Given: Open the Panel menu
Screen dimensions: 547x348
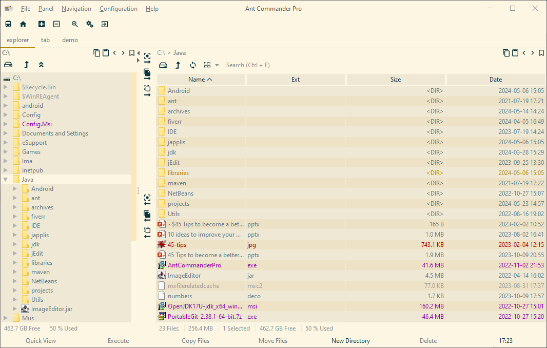Looking at the screenshot, I should click(46, 9).
